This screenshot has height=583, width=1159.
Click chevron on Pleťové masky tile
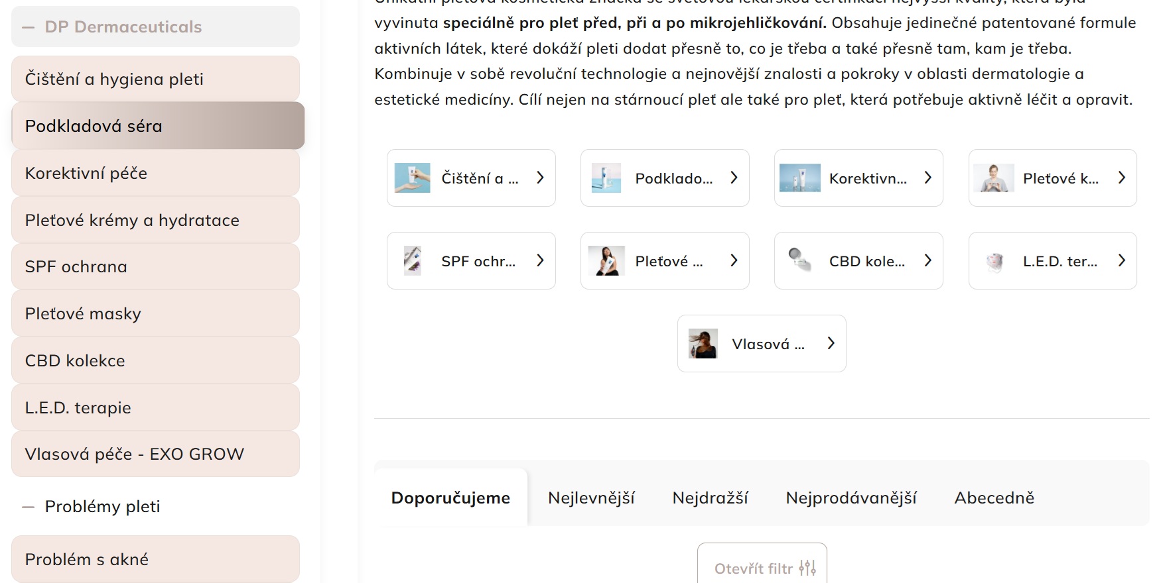734,260
